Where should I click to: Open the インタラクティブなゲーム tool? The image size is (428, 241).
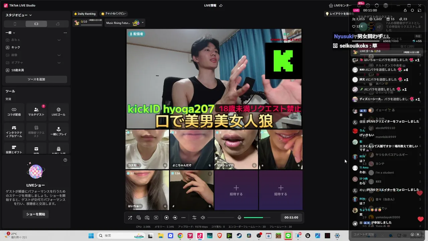point(14,131)
